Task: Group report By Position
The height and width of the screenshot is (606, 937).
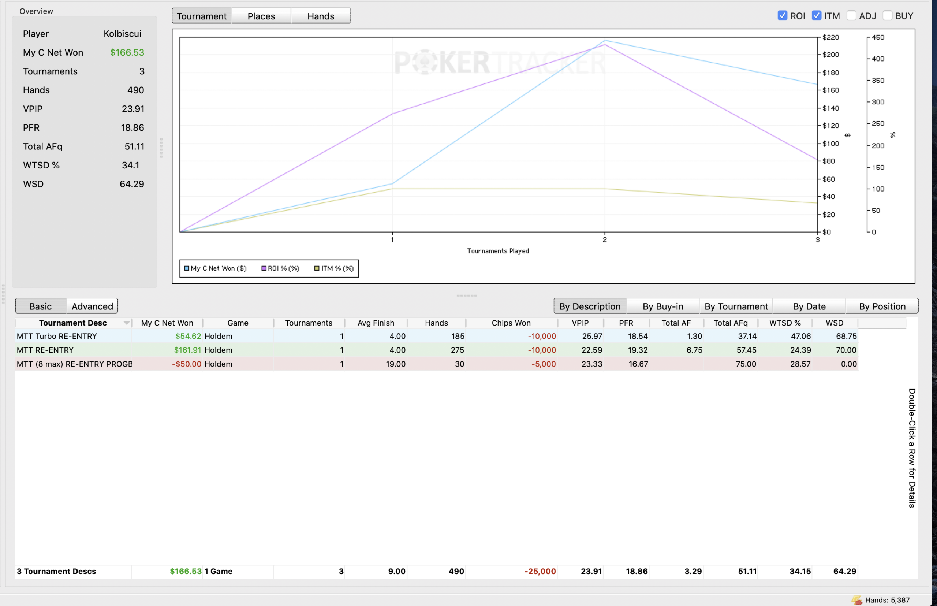Action: click(x=882, y=306)
